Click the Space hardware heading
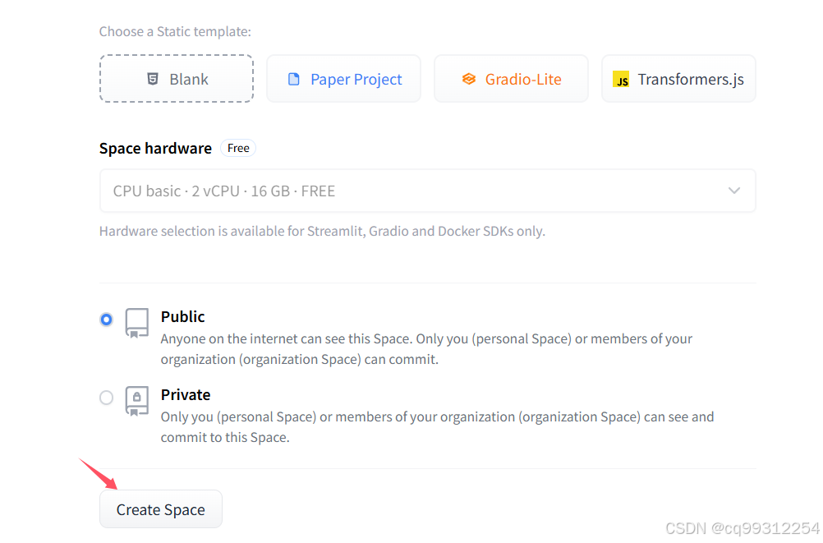This screenshot has width=823, height=543. [x=155, y=148]
